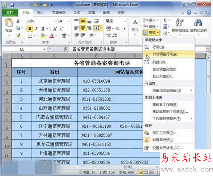213x176 pixels.
Task: Increase indent
Action: coord(83,35)
